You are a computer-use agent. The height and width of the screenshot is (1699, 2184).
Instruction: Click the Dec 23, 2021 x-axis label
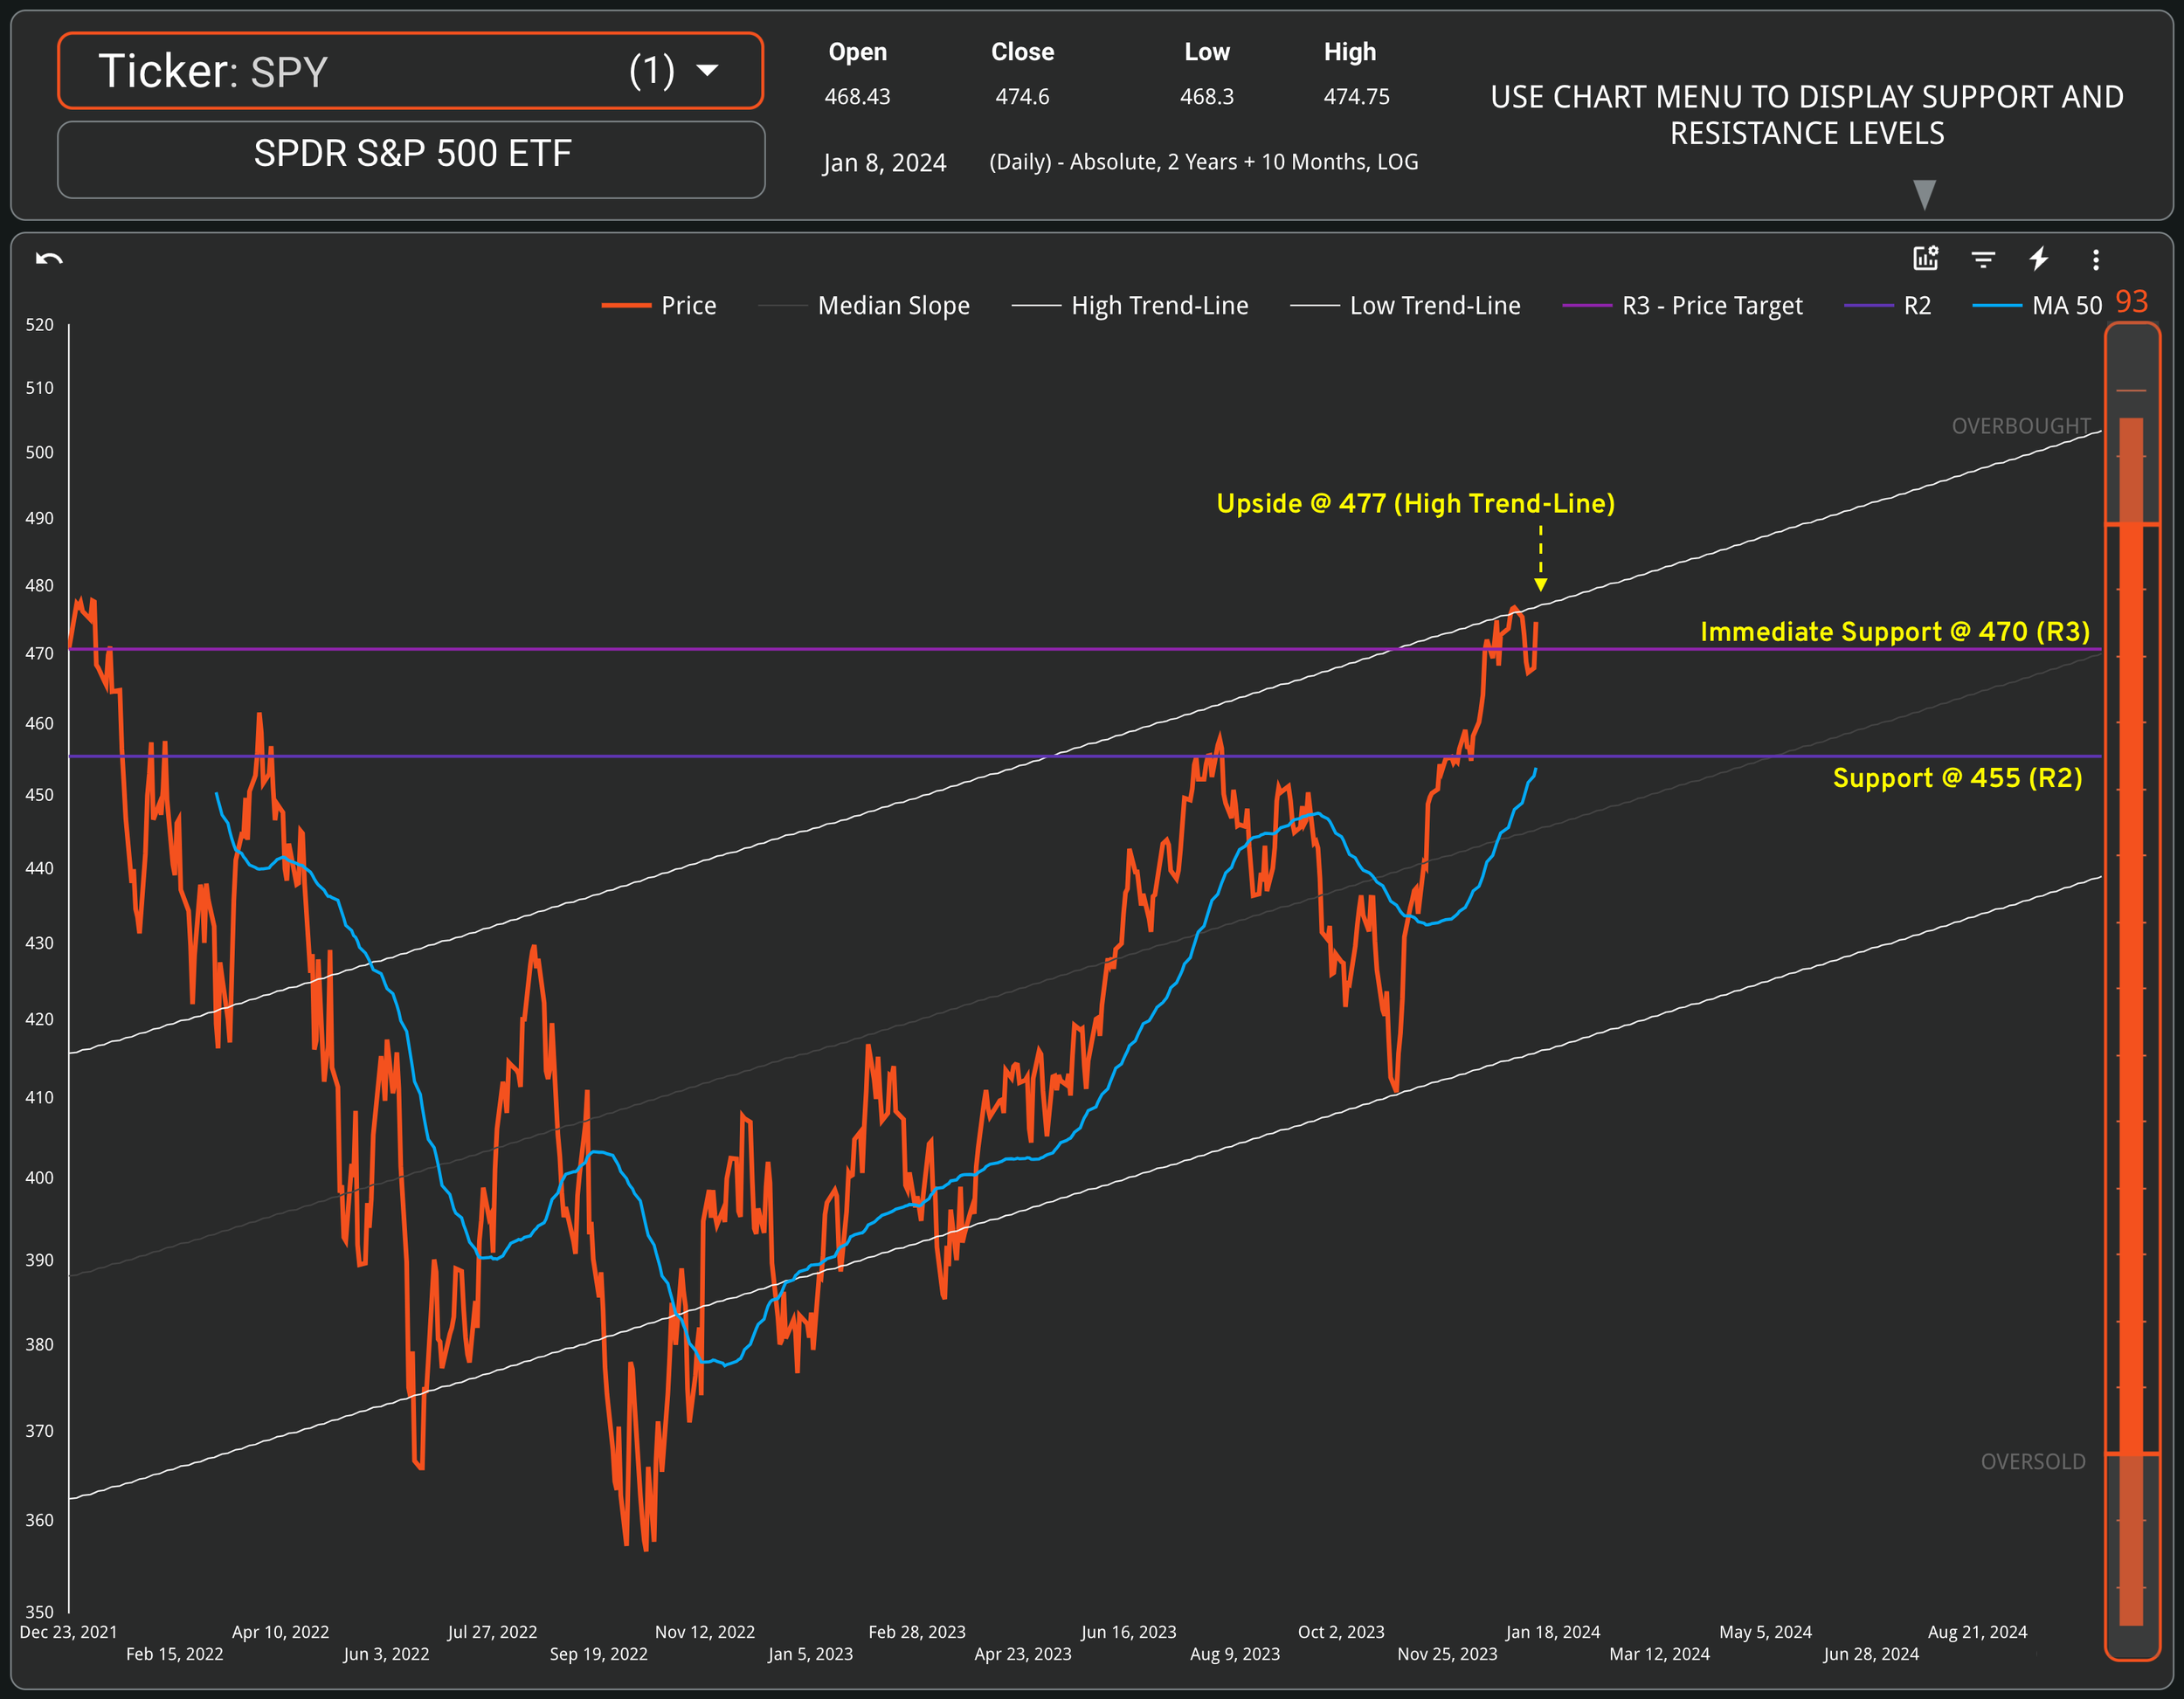click(x=69, y=1632)
